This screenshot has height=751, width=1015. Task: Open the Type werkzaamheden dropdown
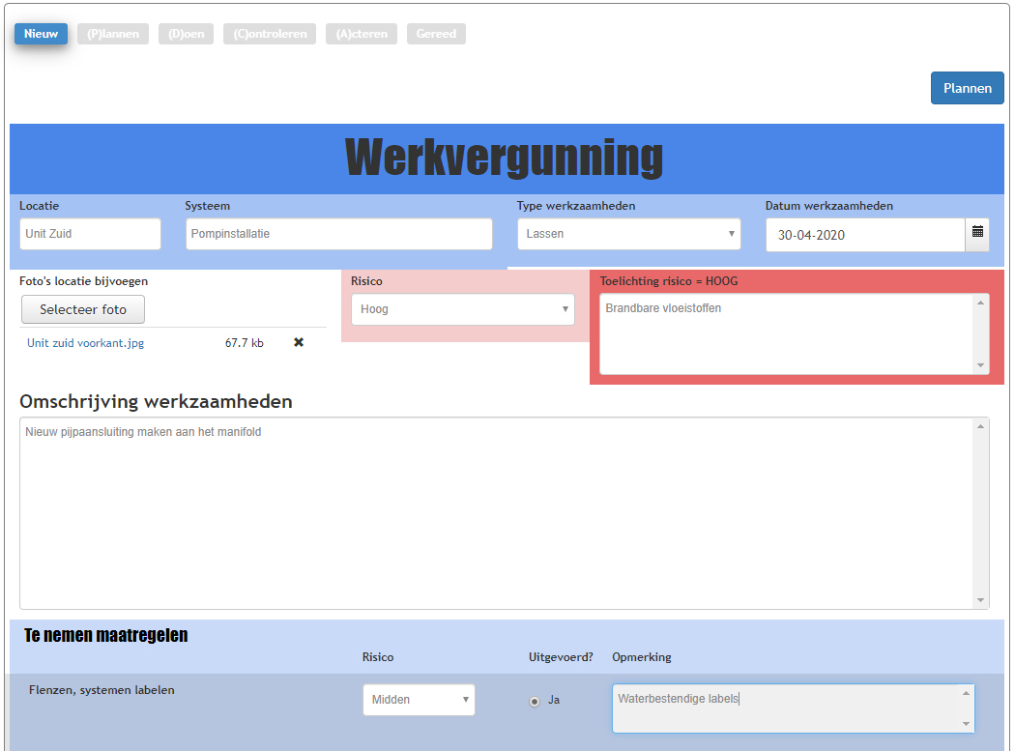(628, 234)
